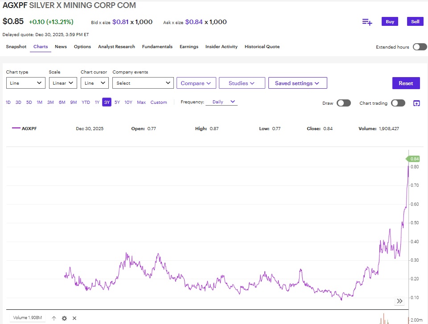The width and height of the screenshot is (428, 324).
Task: Select 3M time range
Action: tap(50, 103)
